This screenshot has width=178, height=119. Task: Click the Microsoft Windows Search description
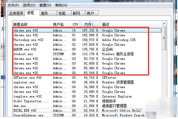click(x=123, y=115)
